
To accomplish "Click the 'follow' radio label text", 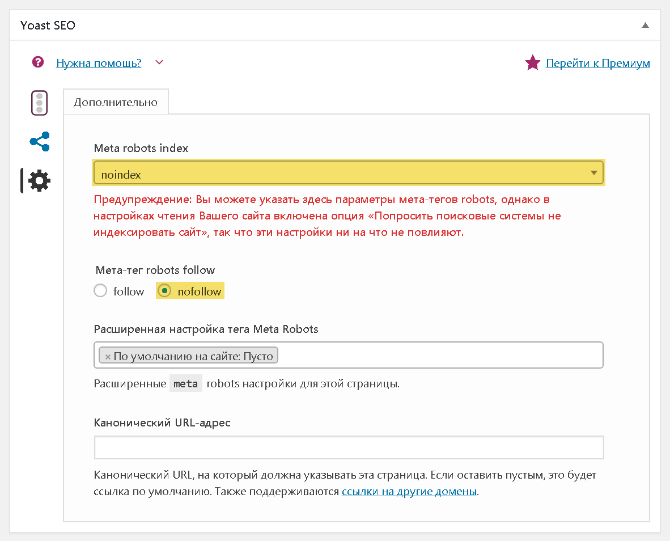I will 129,291.
